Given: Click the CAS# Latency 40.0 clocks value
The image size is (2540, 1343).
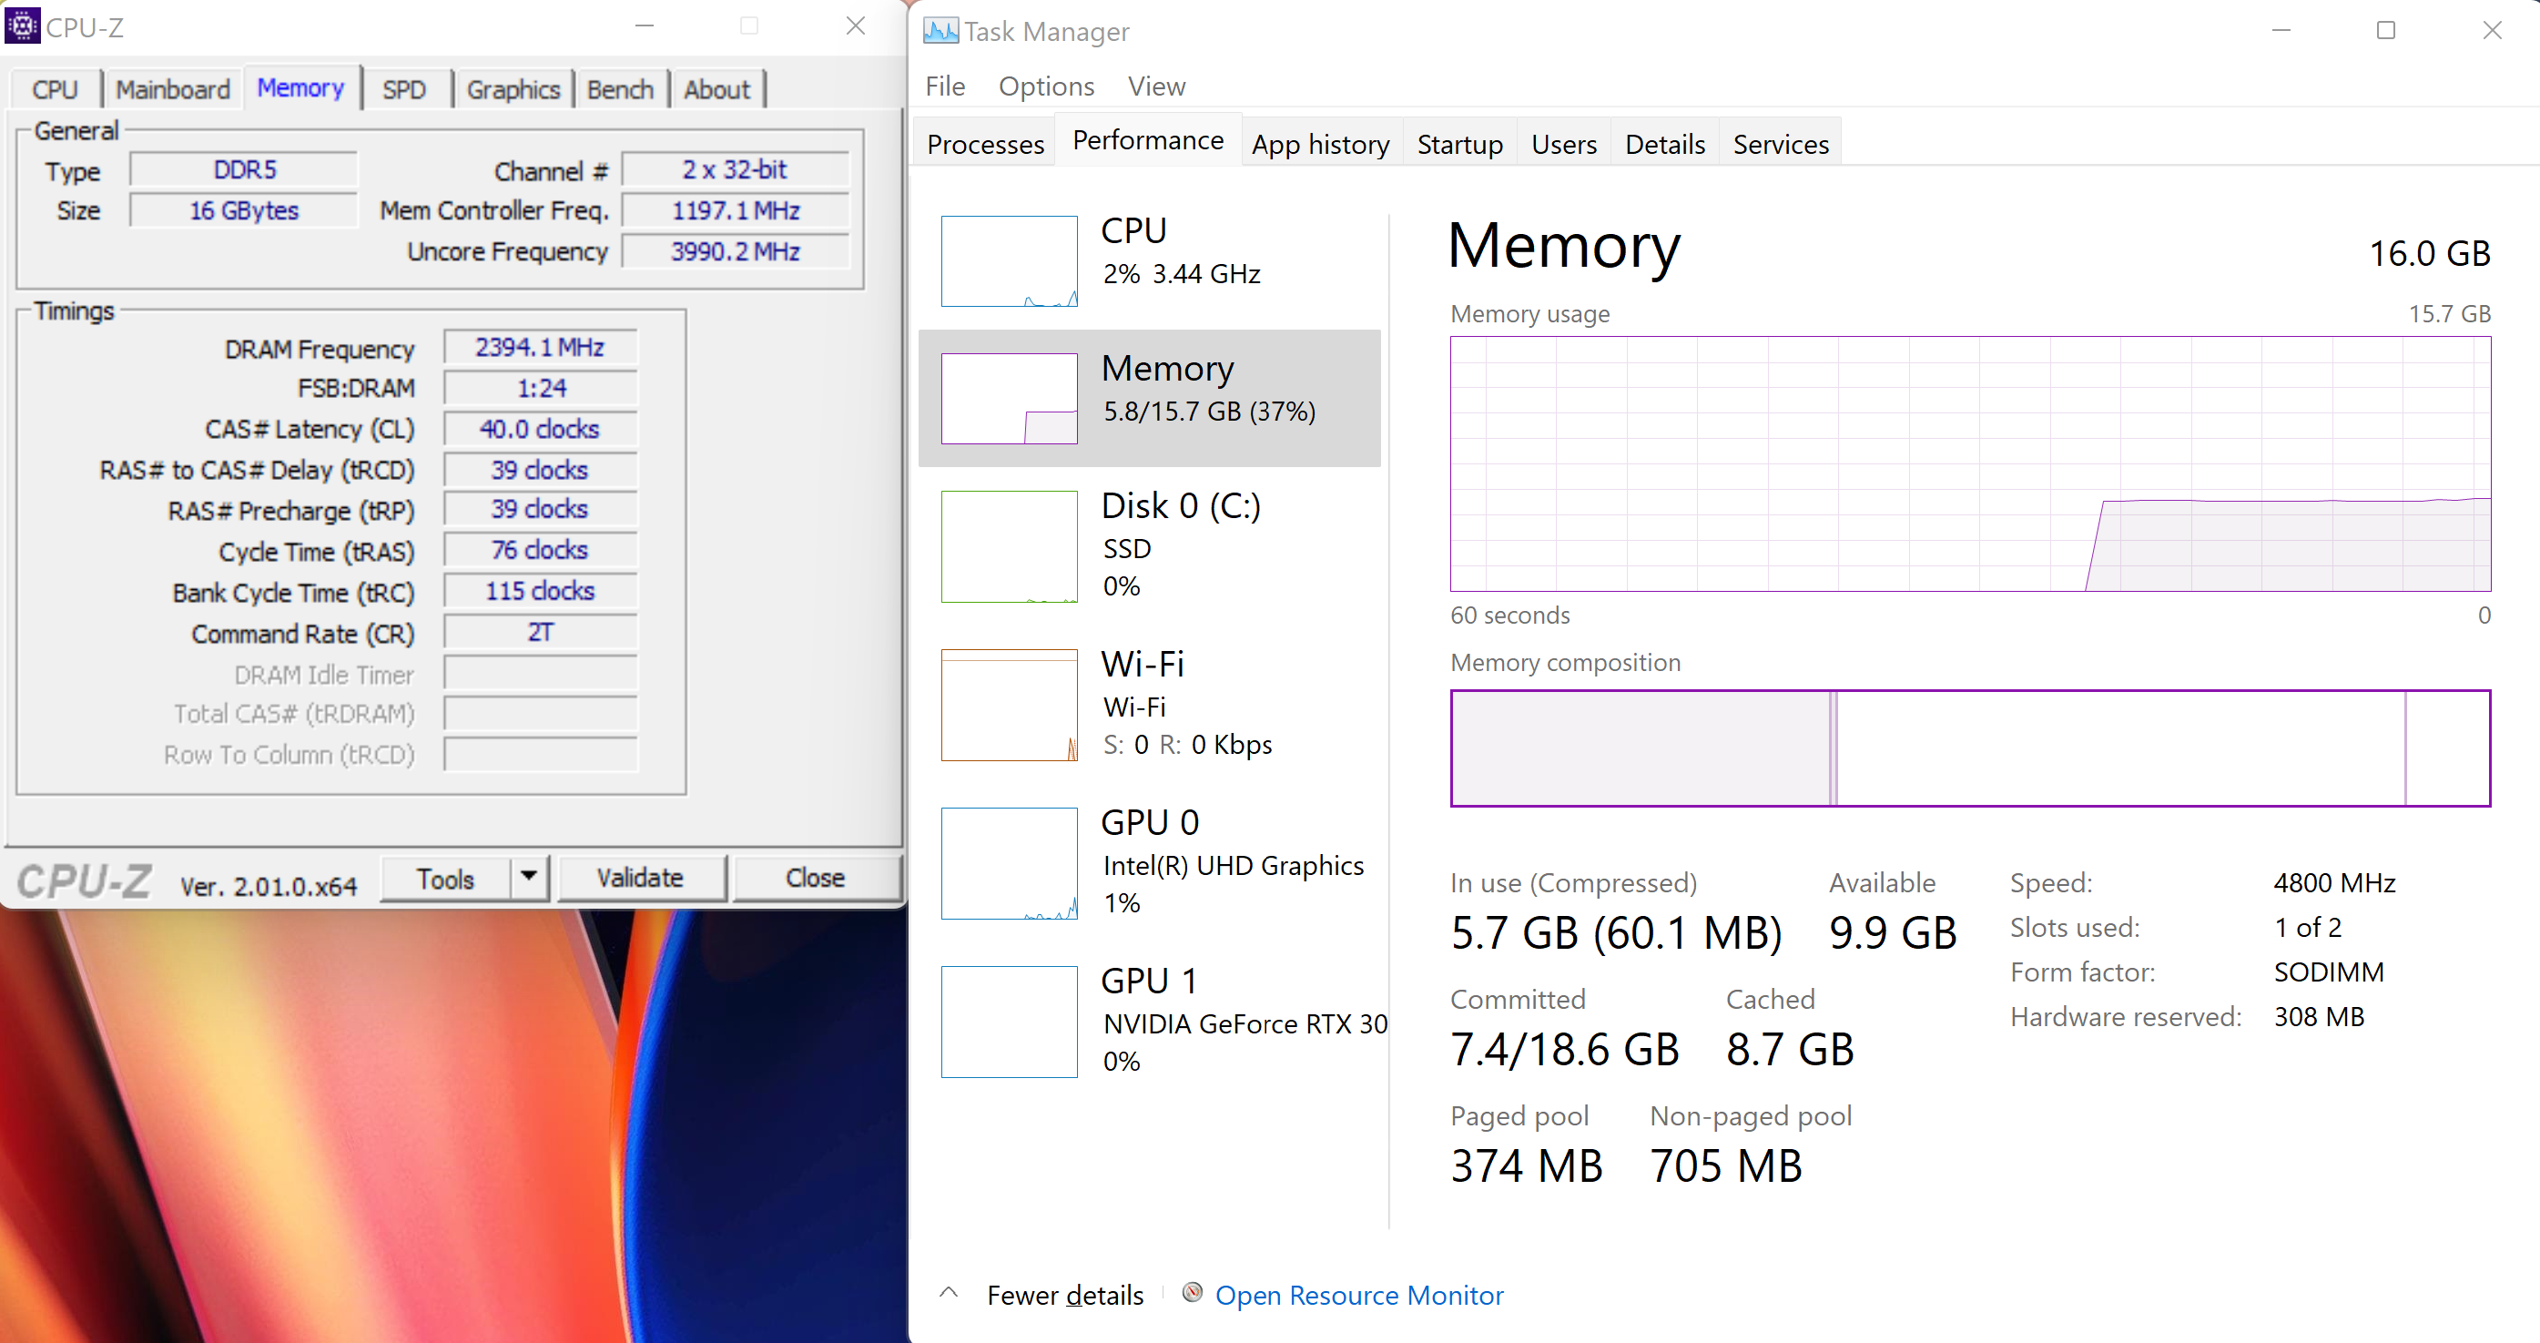Looking at the screenshot, I should tap(541, 429).
